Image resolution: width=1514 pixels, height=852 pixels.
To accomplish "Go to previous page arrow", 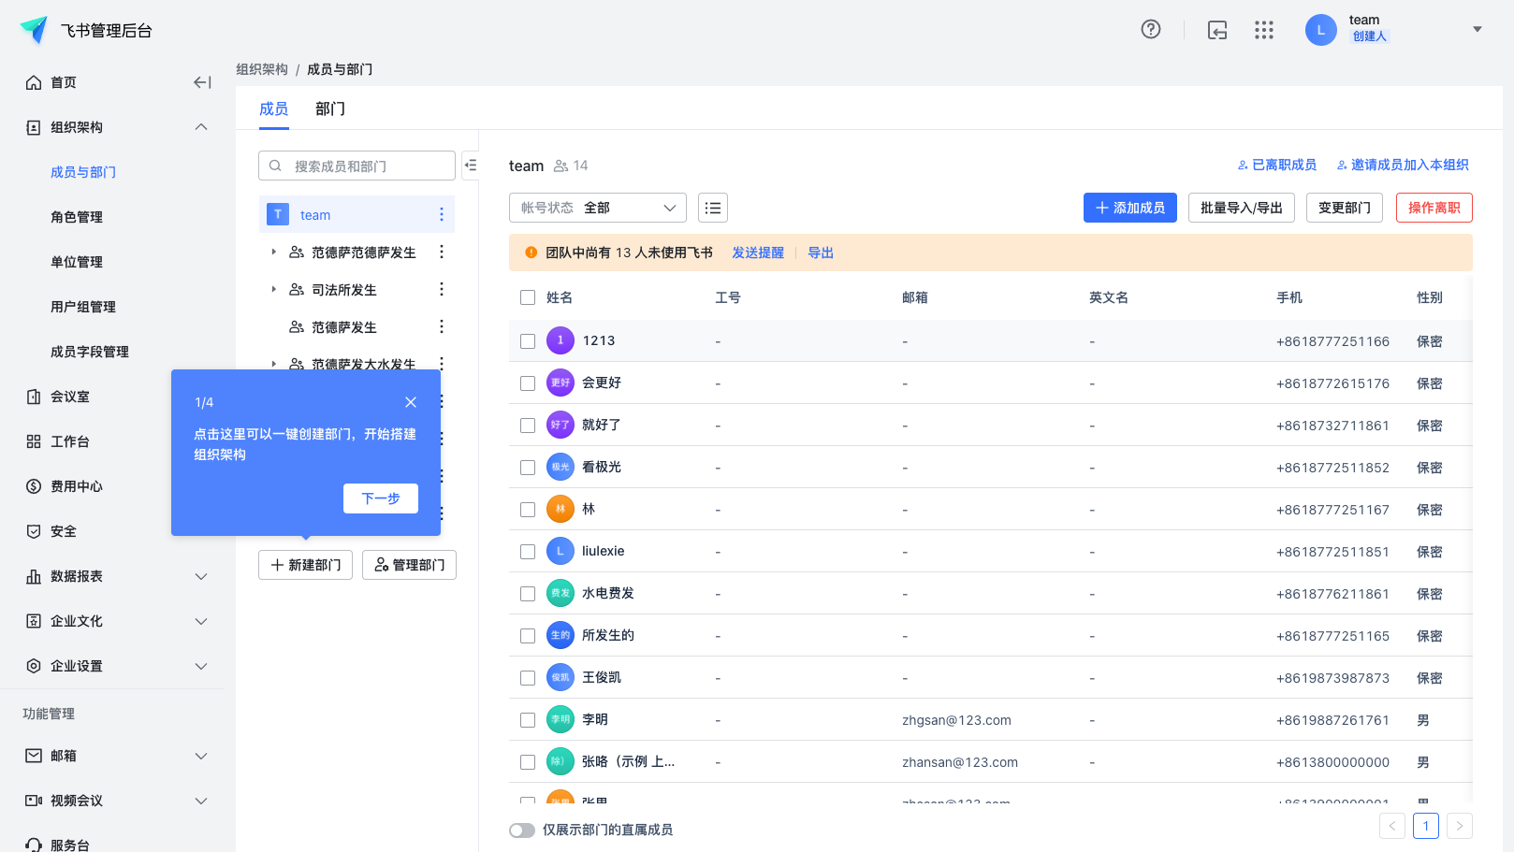I will 1392,826.
